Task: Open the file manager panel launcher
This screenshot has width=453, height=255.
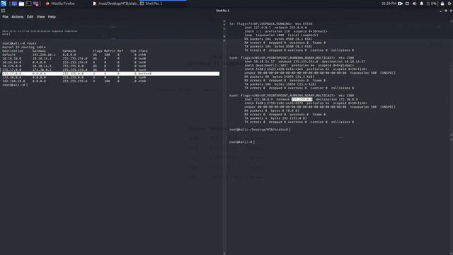Action: coord(21,4)
